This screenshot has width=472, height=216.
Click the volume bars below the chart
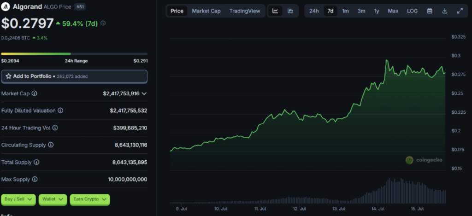pos(307,191)
